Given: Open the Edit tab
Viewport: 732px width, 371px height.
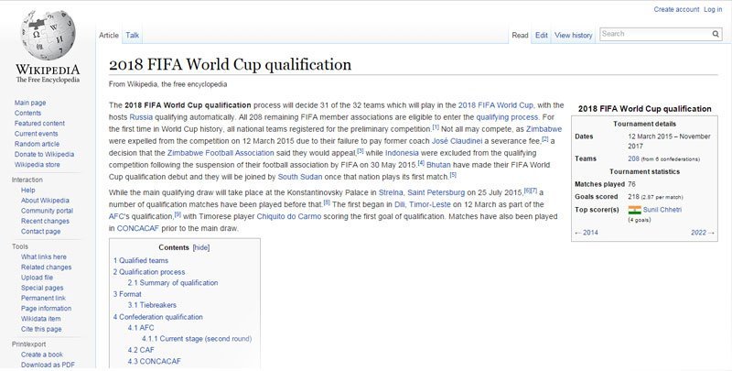Looking at the screenshot, I should [542, 35].
